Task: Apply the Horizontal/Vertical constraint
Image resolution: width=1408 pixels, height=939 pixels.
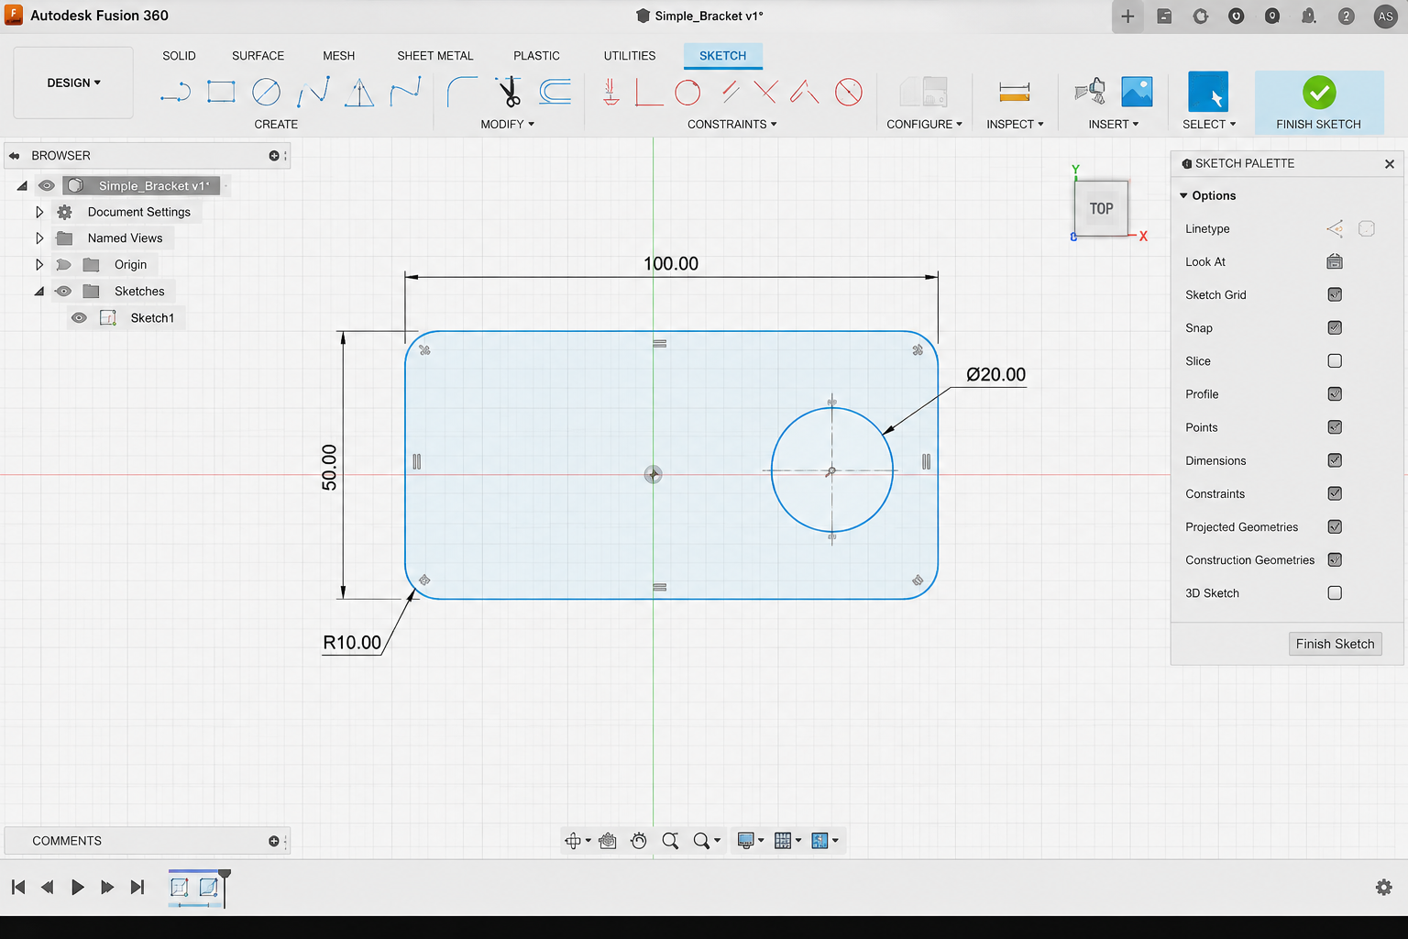Action: 611,92
